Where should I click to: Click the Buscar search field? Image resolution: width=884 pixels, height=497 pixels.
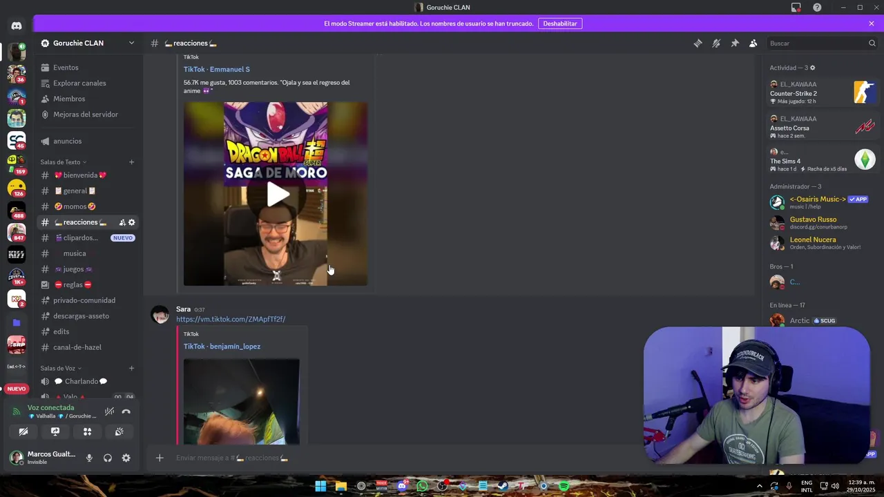pyautogui.click(x=822, y=43)
